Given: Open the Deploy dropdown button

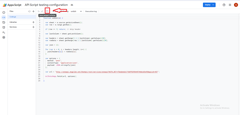Looking at the screenshot, I should click(x=209, y=5).
